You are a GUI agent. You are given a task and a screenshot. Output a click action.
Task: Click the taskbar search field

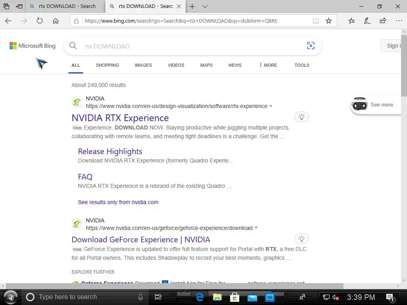tap(85, 297)
